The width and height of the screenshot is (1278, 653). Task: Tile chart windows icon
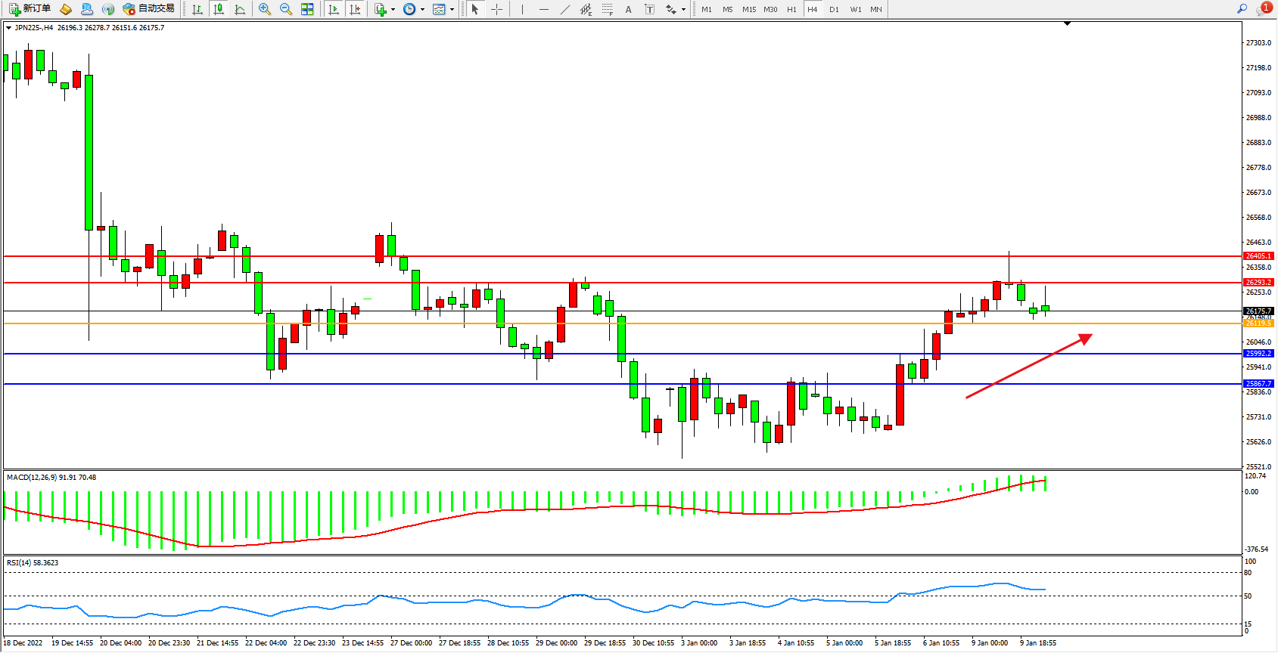[307, 9]
